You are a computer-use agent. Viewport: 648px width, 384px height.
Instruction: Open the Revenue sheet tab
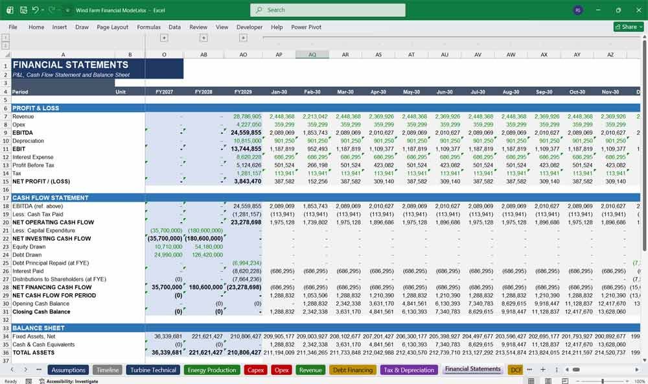(x=310, y=370)
